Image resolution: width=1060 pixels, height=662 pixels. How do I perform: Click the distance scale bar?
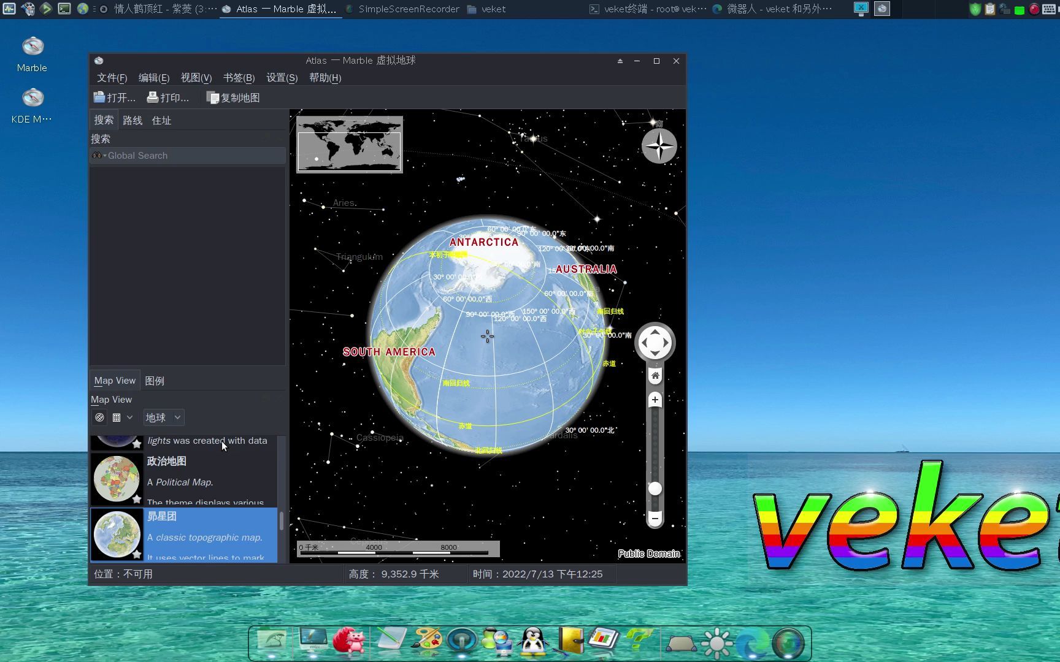tap(398, 549)
